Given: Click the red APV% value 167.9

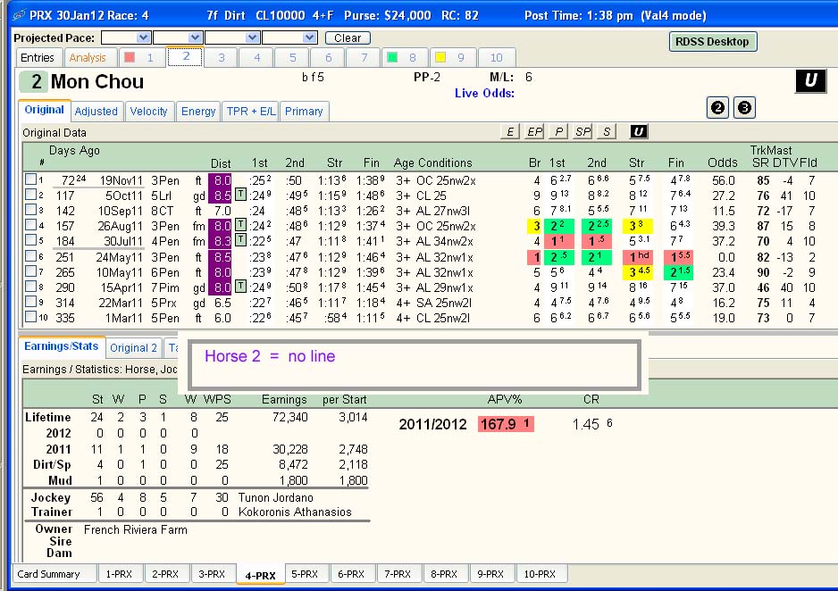Looking at the screenshot, I should (506, 424).
